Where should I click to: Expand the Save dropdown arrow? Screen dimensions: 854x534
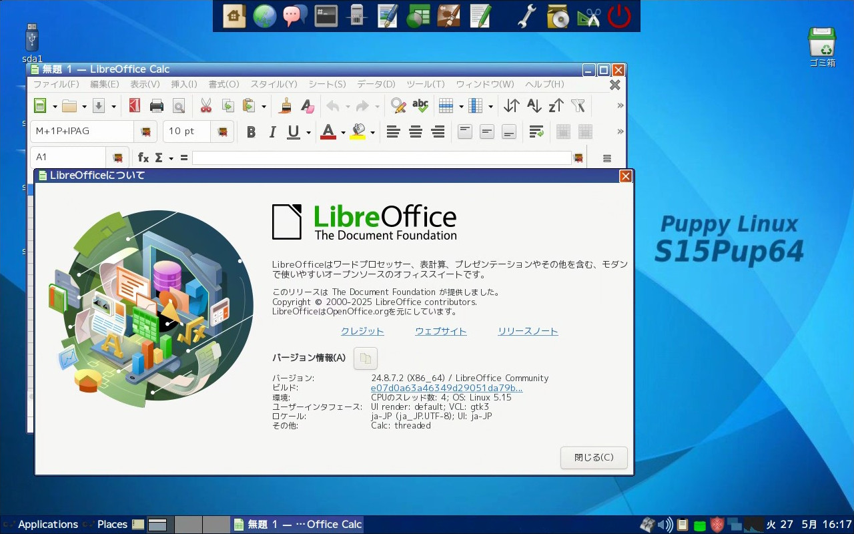[x=113, y=106]
